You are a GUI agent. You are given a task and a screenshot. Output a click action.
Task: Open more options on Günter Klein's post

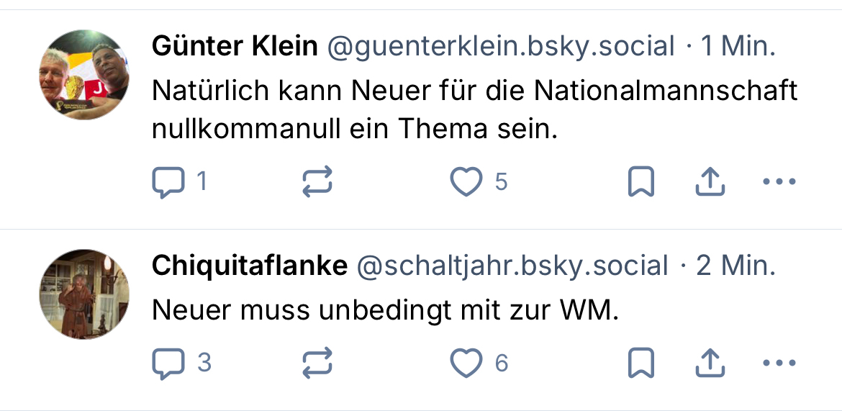coord(779,182)
